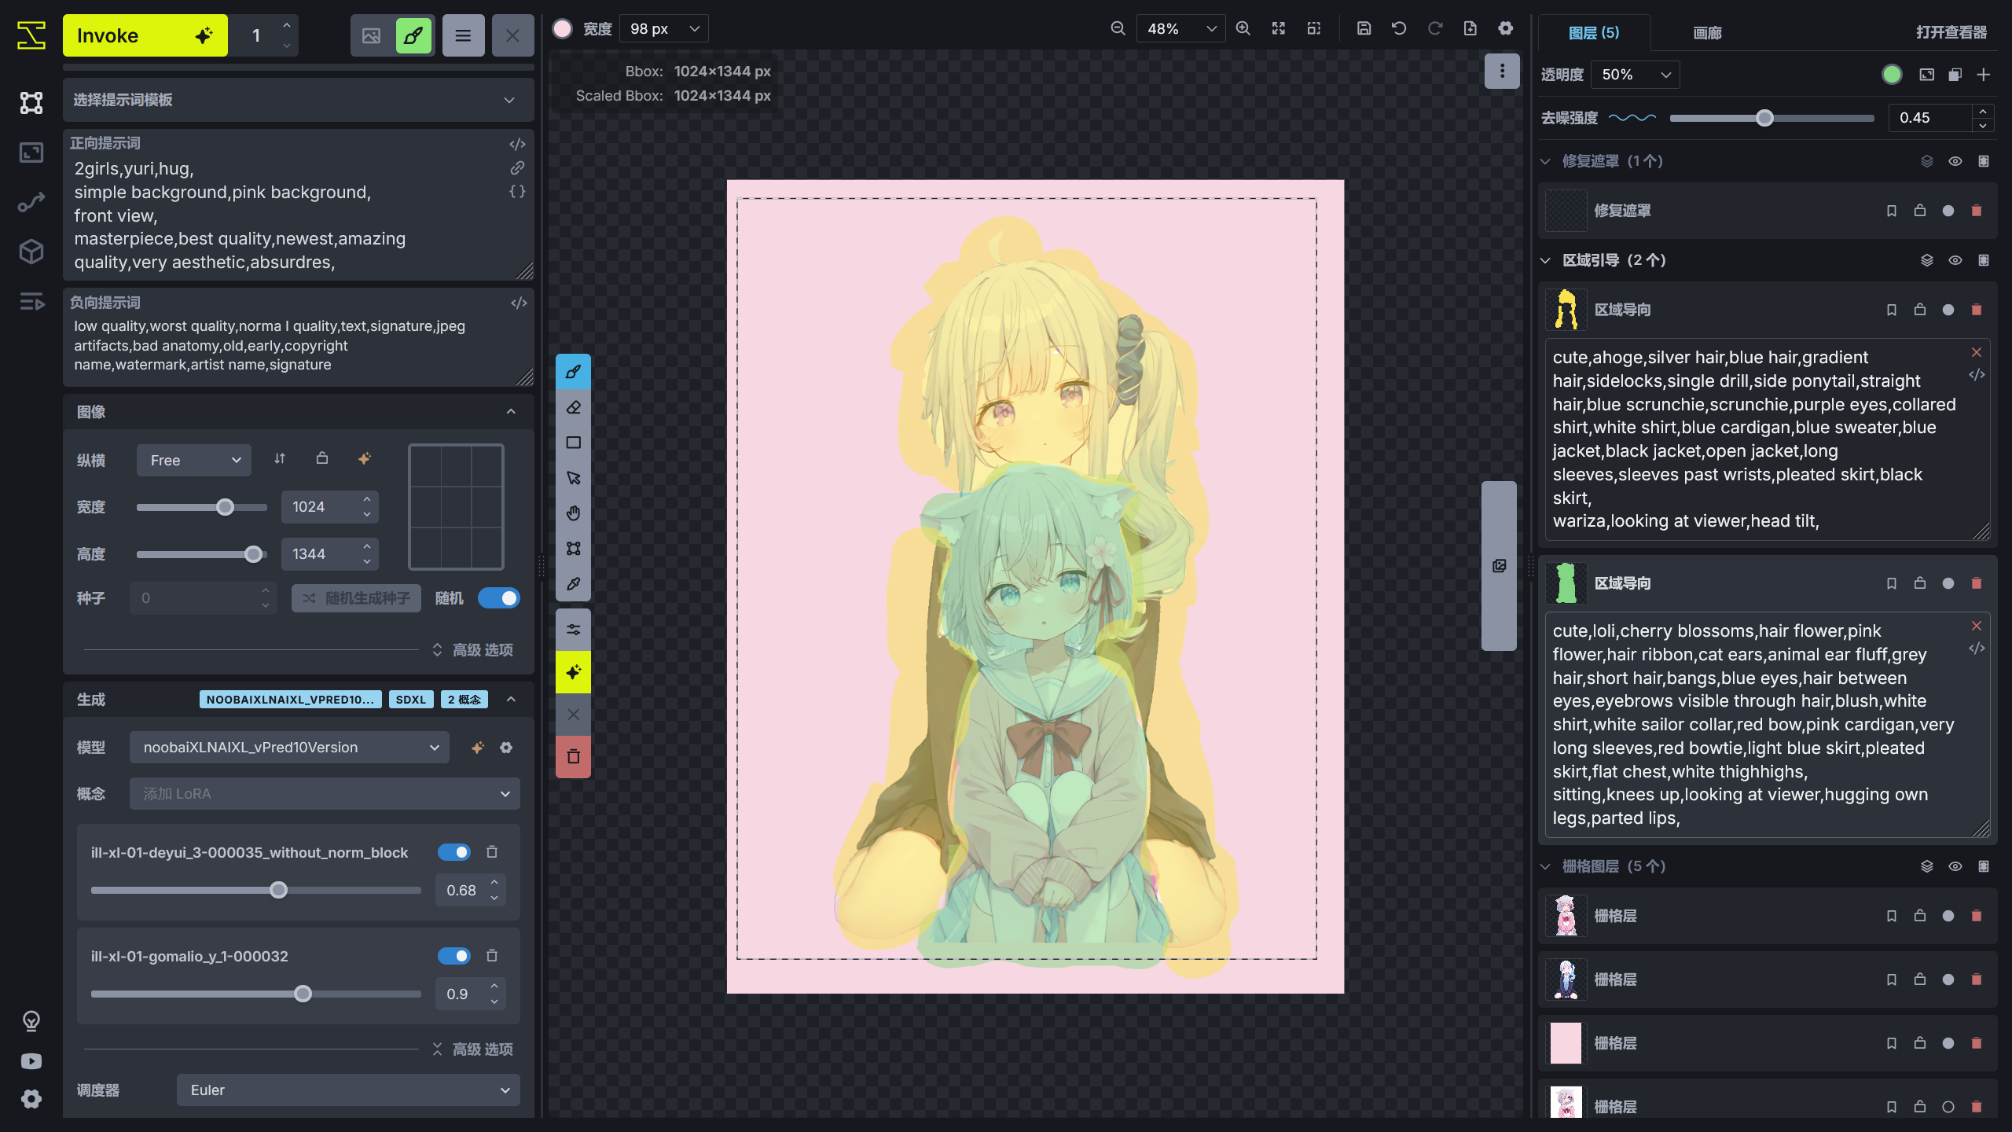This screenshot has width=2012, height=1132.
Task: Open the 纵横 Free aspect ratio dropdown
Action: pyautogui.click(x=193, y=460)
